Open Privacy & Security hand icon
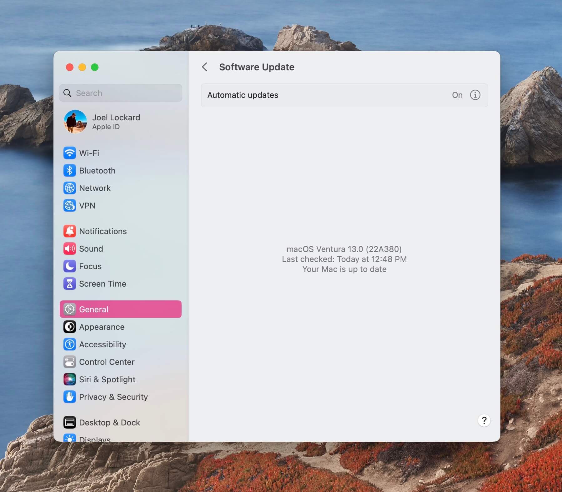The width and height of the screenshot is (562, 492). click(69, 397)
